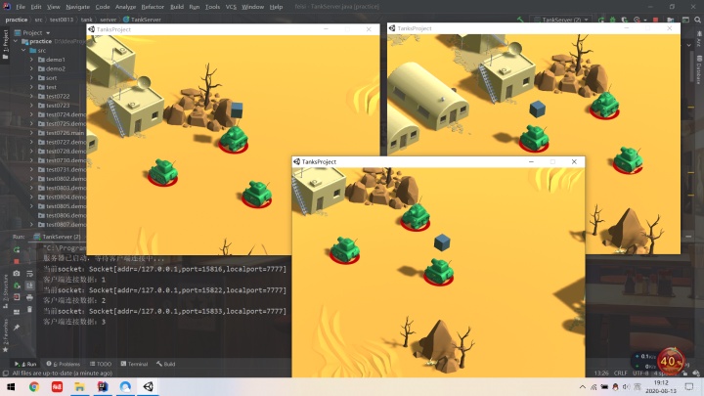
Task: Click the Unity icon on the taskbar
Action: coord(149,386)
